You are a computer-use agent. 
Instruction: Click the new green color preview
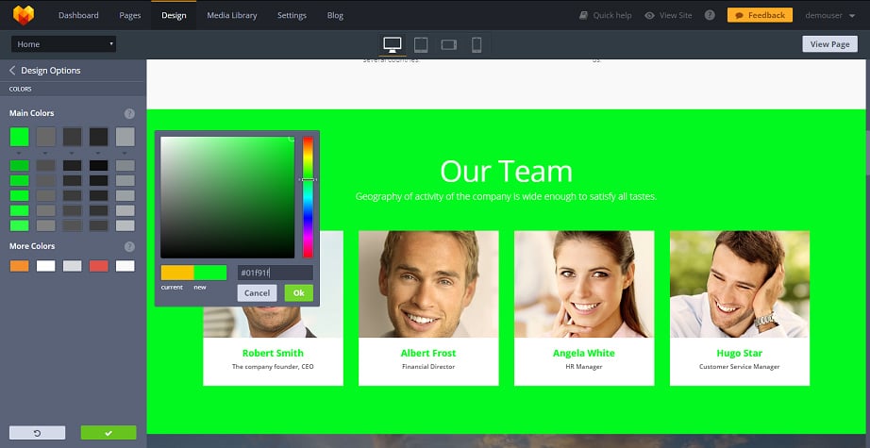210,273
